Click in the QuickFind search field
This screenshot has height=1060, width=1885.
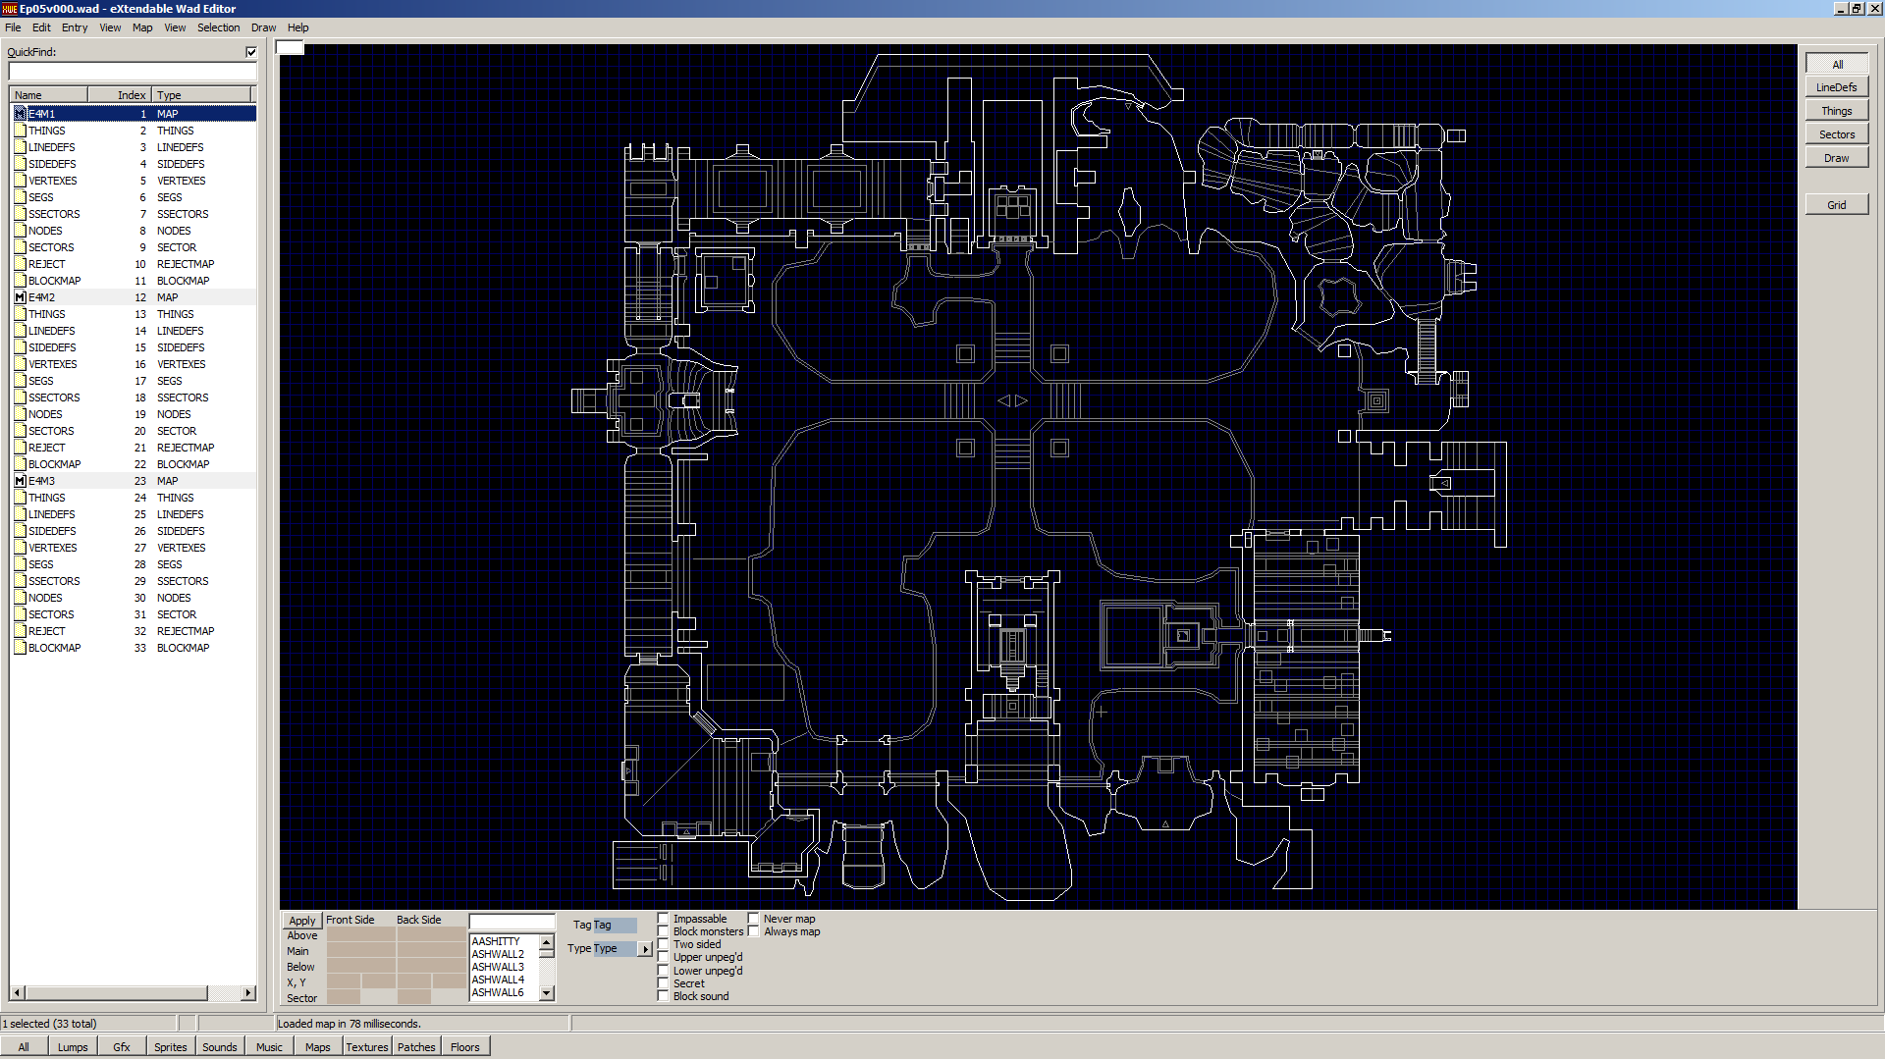click(133, 72)
